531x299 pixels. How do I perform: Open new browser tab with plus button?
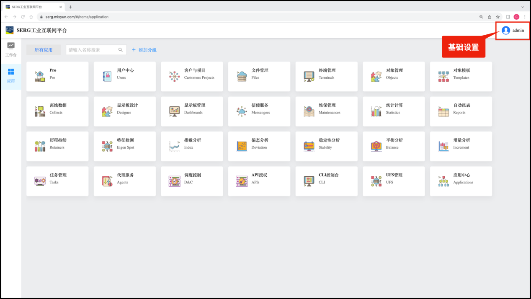click(x=70, y=7)
